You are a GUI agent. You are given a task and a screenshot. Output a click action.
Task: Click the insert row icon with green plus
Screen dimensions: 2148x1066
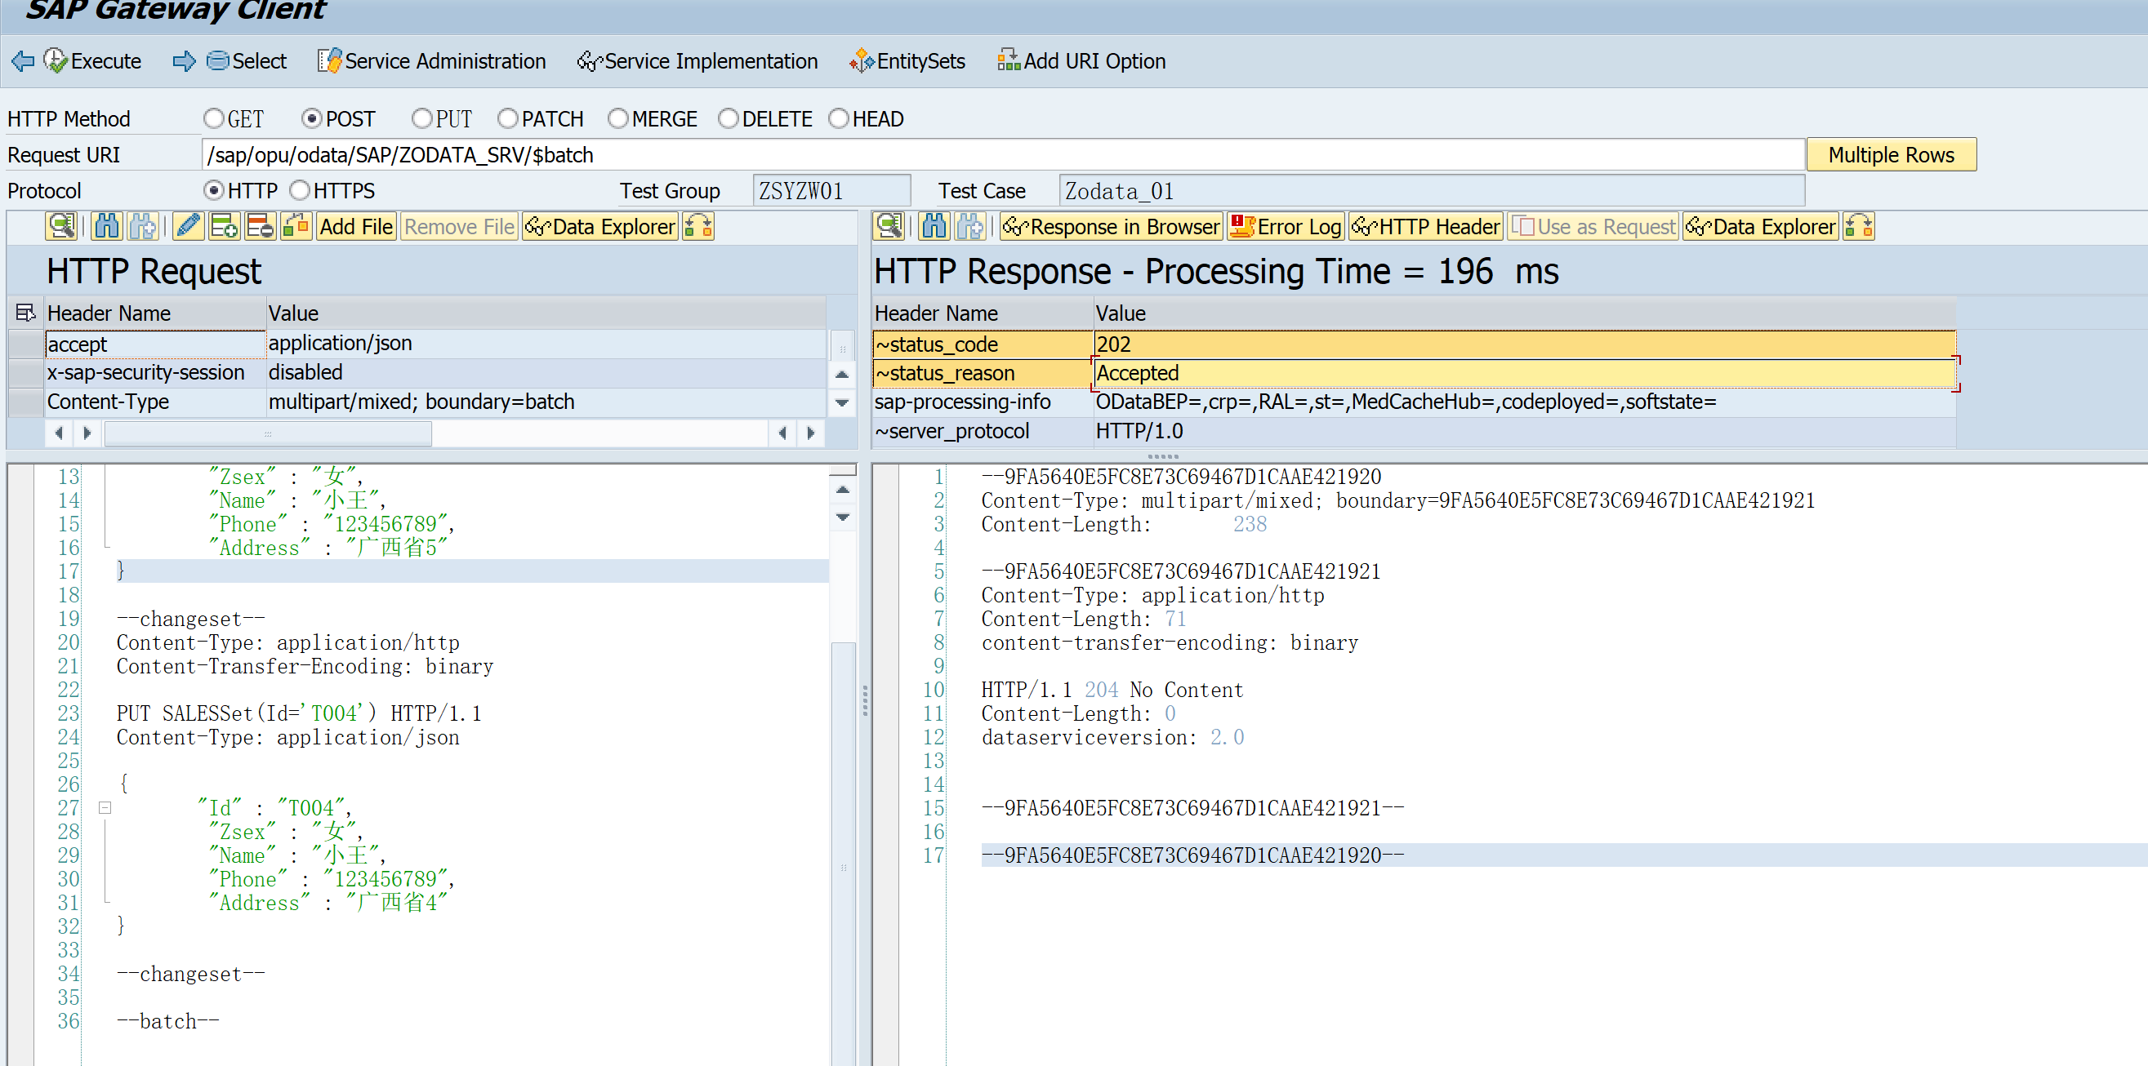click(225, 227)
